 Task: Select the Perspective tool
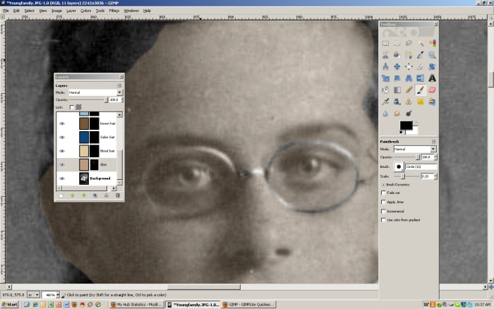(x=409, y=78)
